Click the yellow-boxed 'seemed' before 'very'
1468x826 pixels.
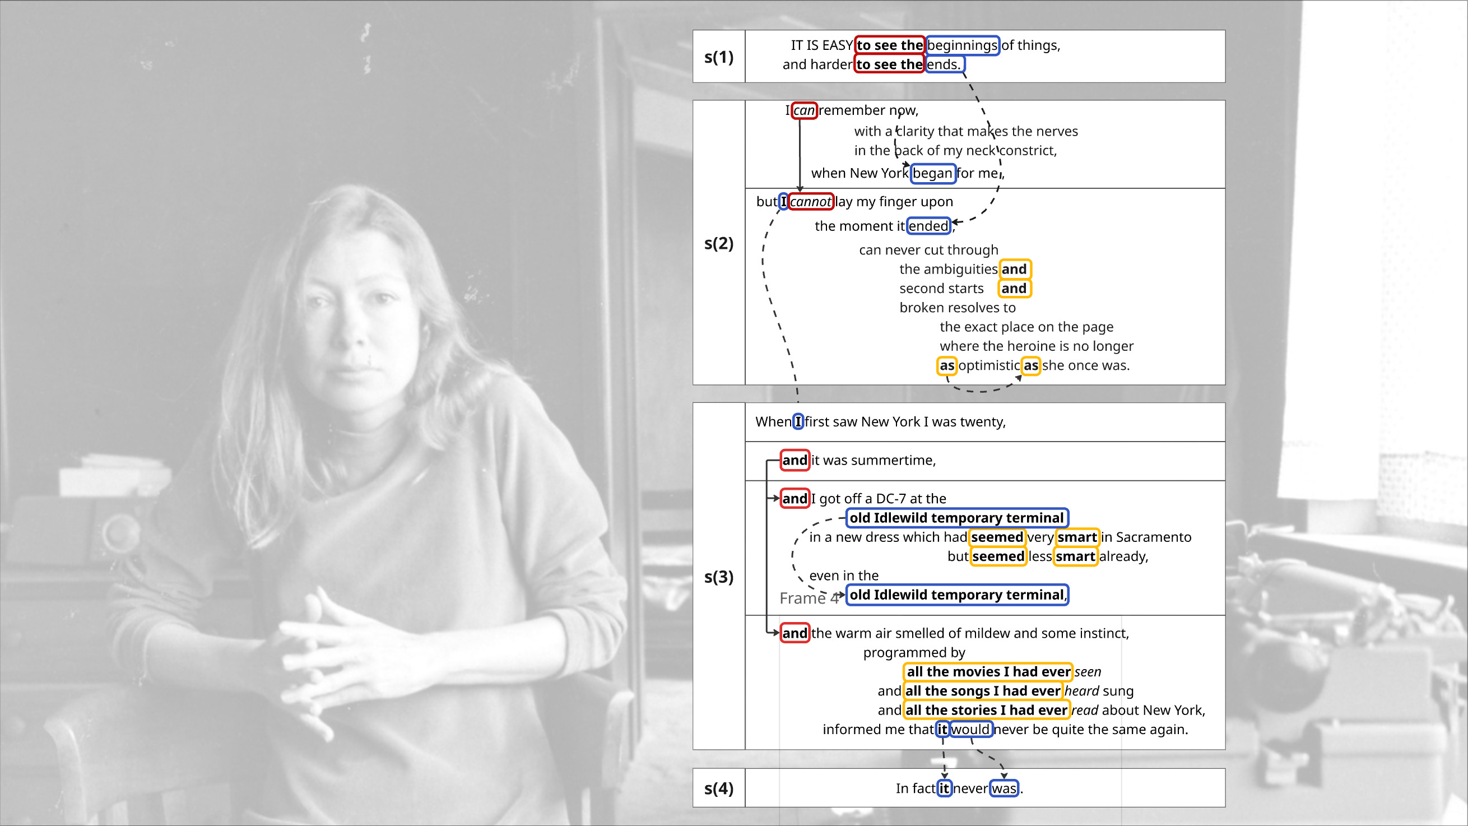click(997, 537)
